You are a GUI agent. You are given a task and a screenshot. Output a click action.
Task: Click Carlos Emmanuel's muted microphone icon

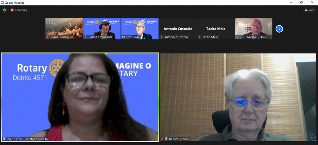pos(86,37)
